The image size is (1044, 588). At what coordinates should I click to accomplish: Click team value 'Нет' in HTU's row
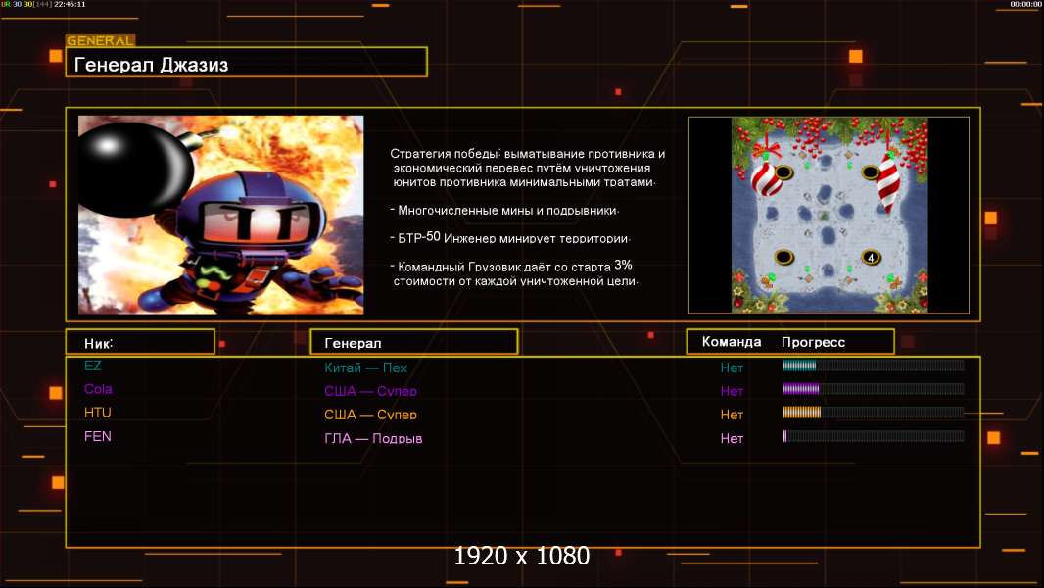coord(731,415)
